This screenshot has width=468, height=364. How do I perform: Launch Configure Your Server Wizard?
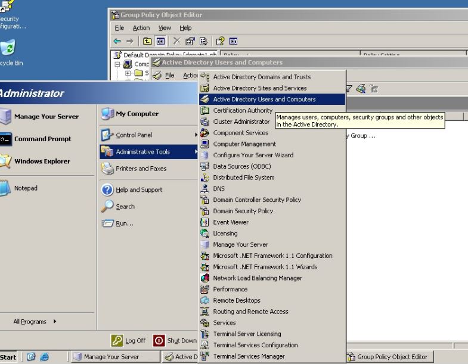tap(272, 155)
